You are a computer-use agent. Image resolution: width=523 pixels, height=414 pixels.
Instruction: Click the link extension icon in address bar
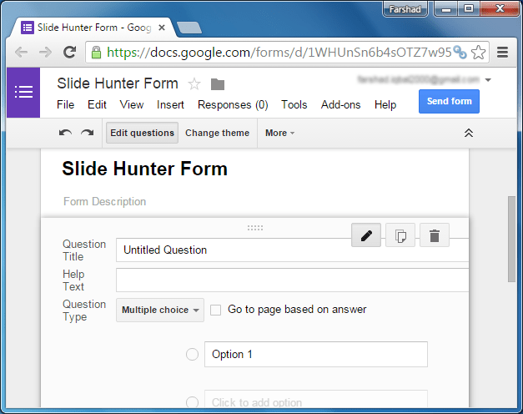[460, 52]
